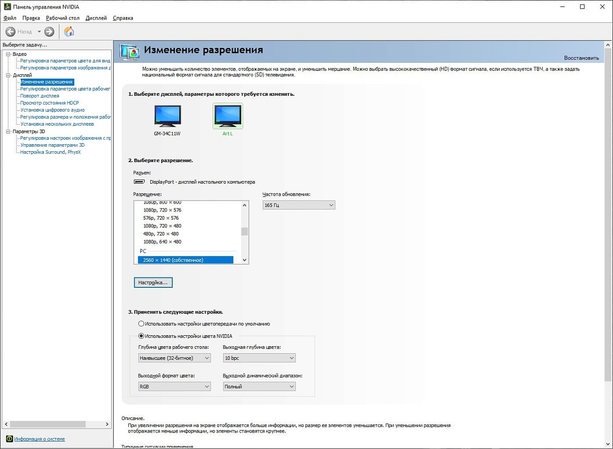Open the Справка menu
Viewport: 613px width, 449px height.
[x=123, y=18]
